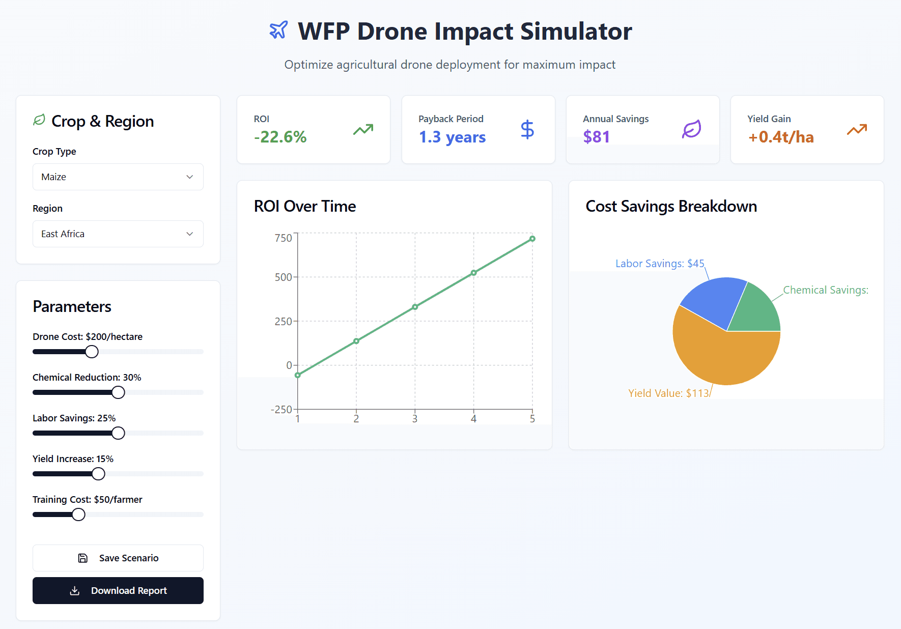Click the Save Scenario button
The height and width of the screenshot is (629, 901).
[118, 558]
